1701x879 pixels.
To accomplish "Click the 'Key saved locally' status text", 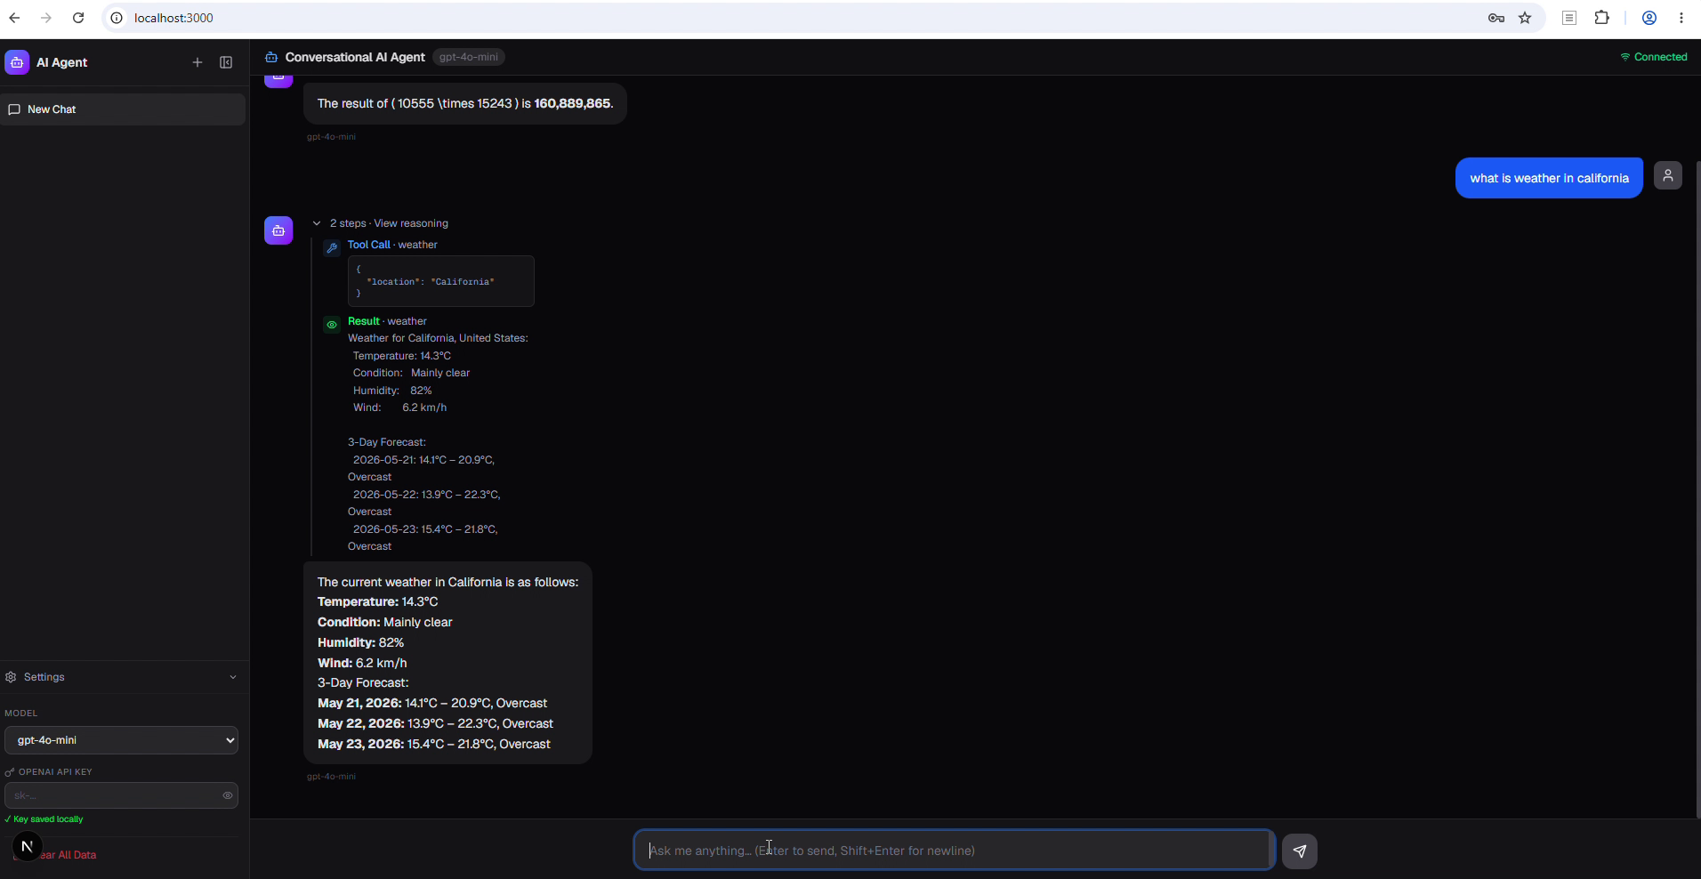I will 44,819.
